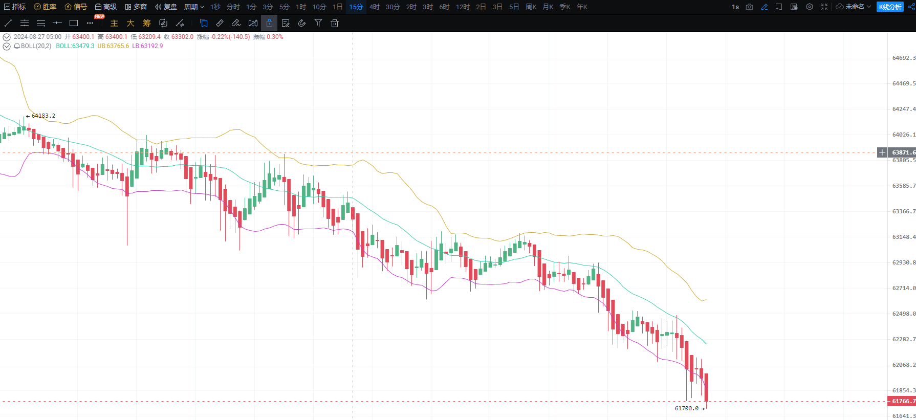Toggle the blue pencil drawing mode icon
This screenshot has width=916, height=420.
765,7
